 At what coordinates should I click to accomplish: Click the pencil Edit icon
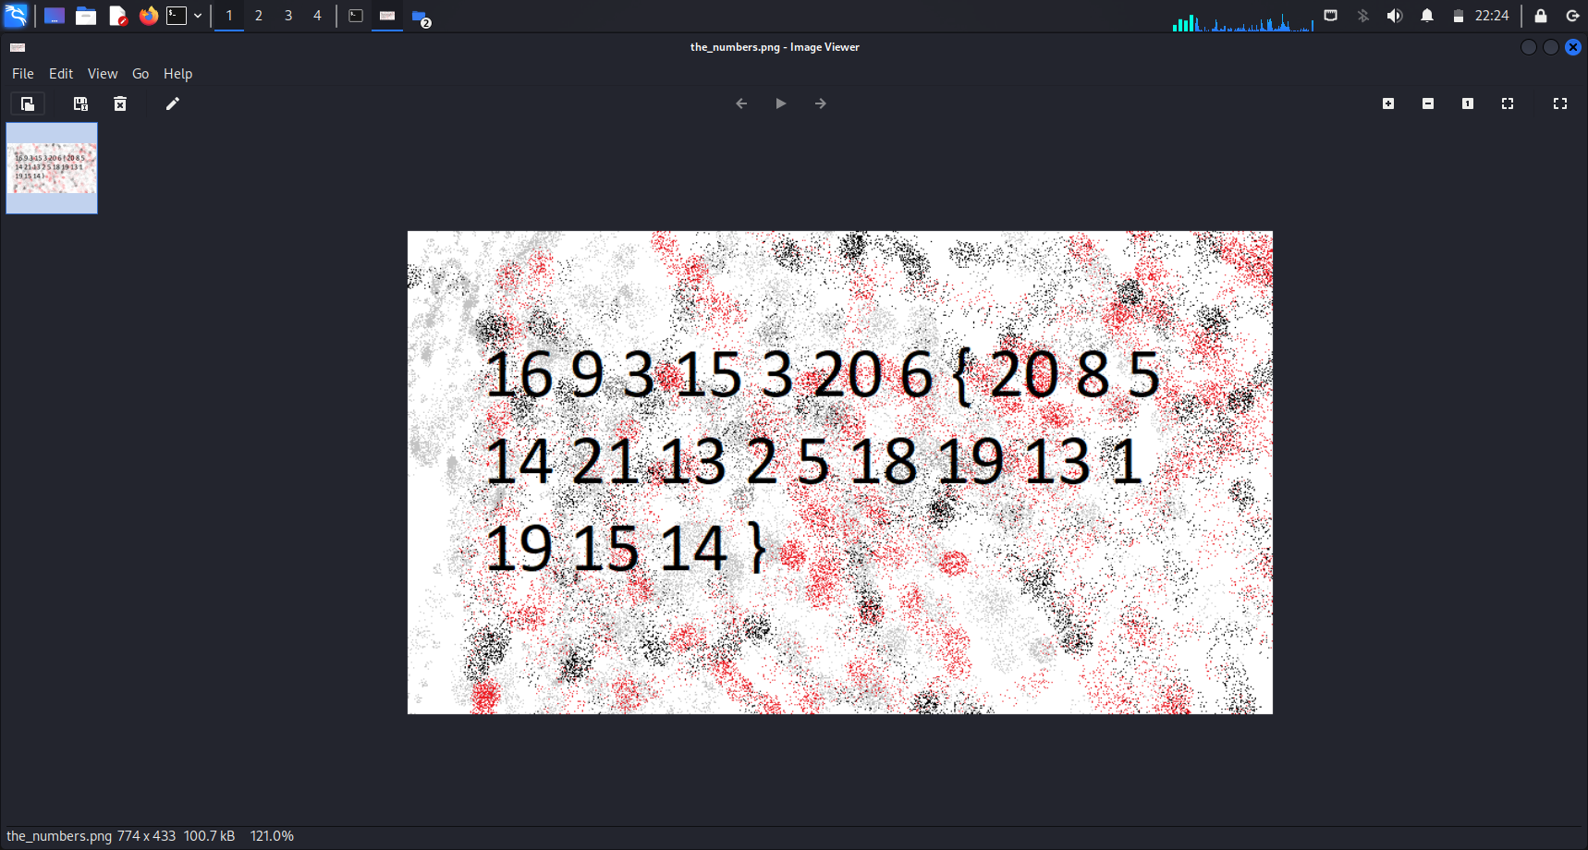point(172,103)
